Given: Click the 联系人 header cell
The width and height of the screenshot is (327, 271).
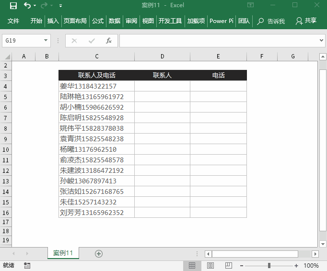Looking at the screenshot, I should click(162, 75).
